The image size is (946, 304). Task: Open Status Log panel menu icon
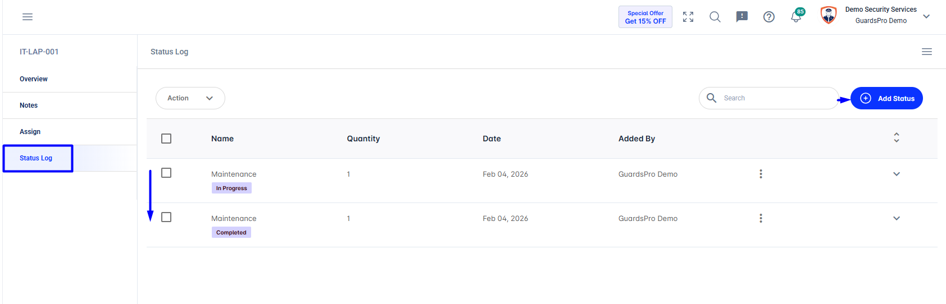[x=927, y=52]
